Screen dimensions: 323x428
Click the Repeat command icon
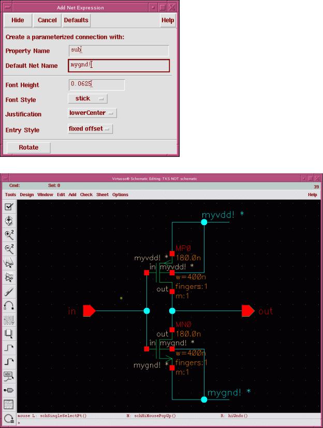coord(9,419)
